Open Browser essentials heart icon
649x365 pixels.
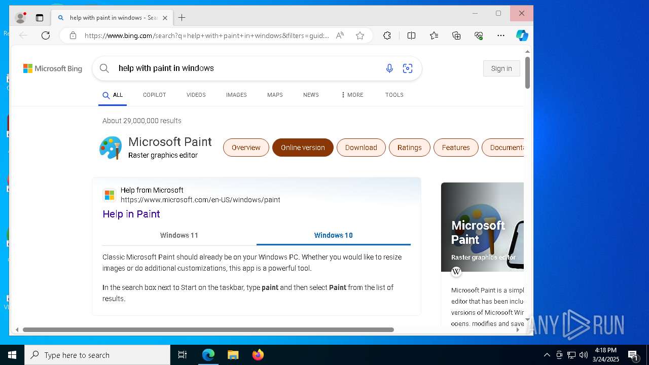point(479,35)
